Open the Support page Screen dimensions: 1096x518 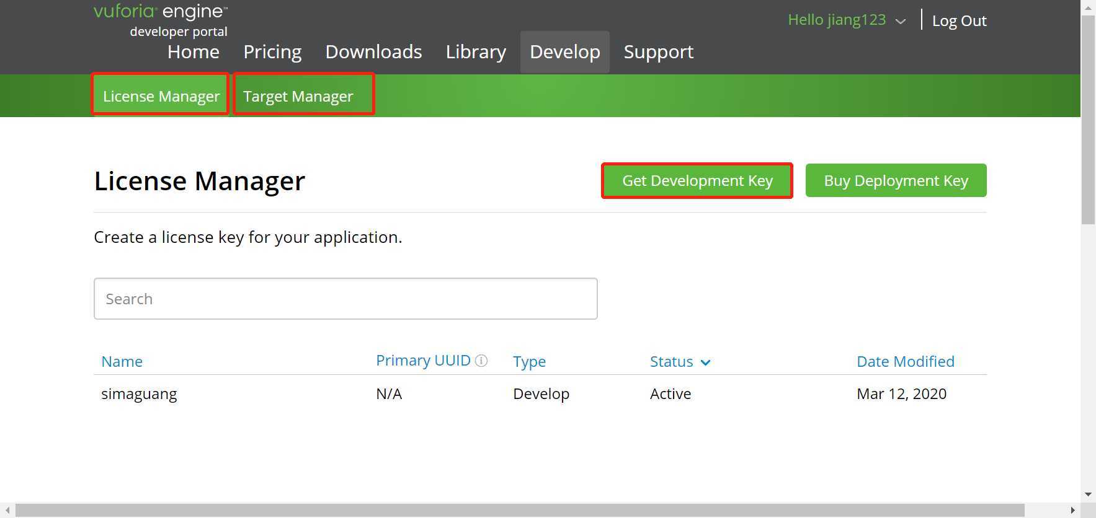click(x=659, y=52)
